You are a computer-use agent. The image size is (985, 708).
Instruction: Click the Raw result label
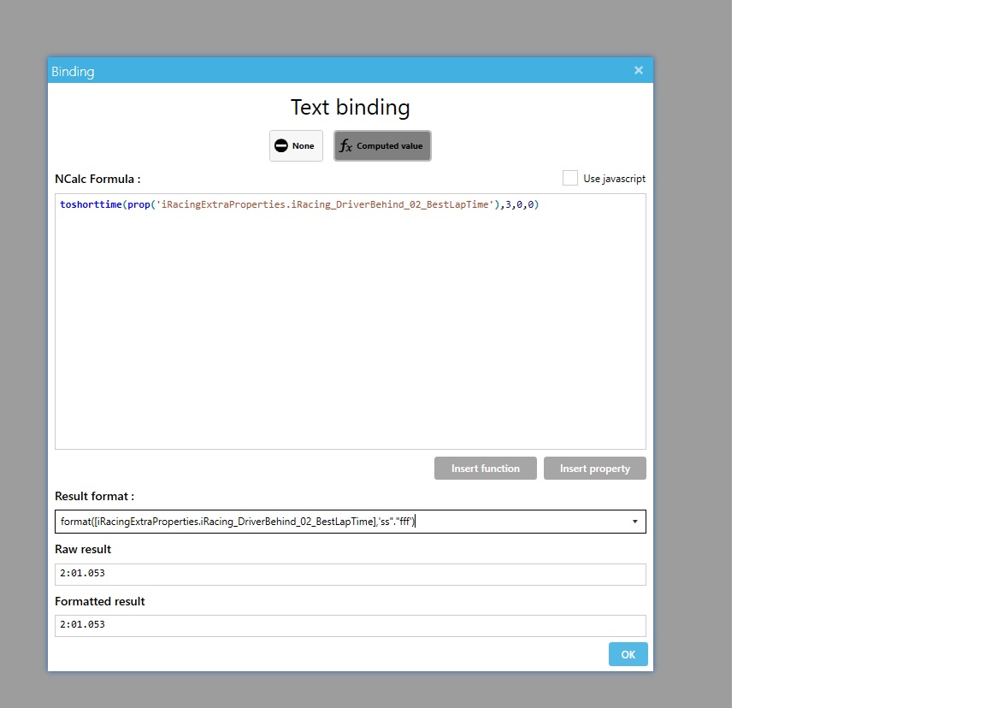(x=83, y=549)
